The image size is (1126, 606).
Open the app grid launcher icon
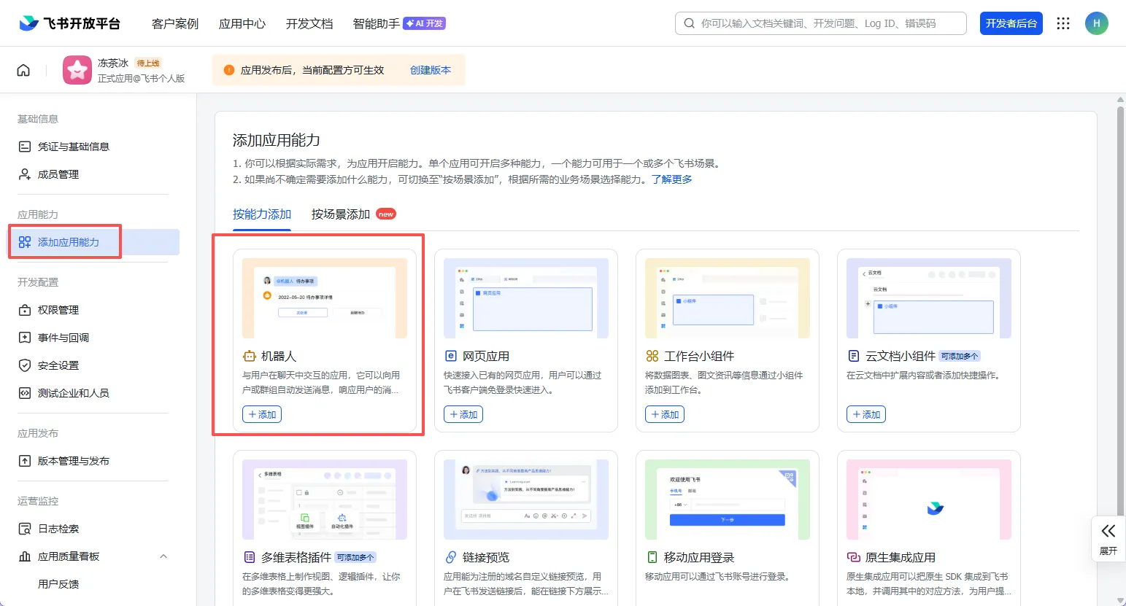pos(1063,23)
